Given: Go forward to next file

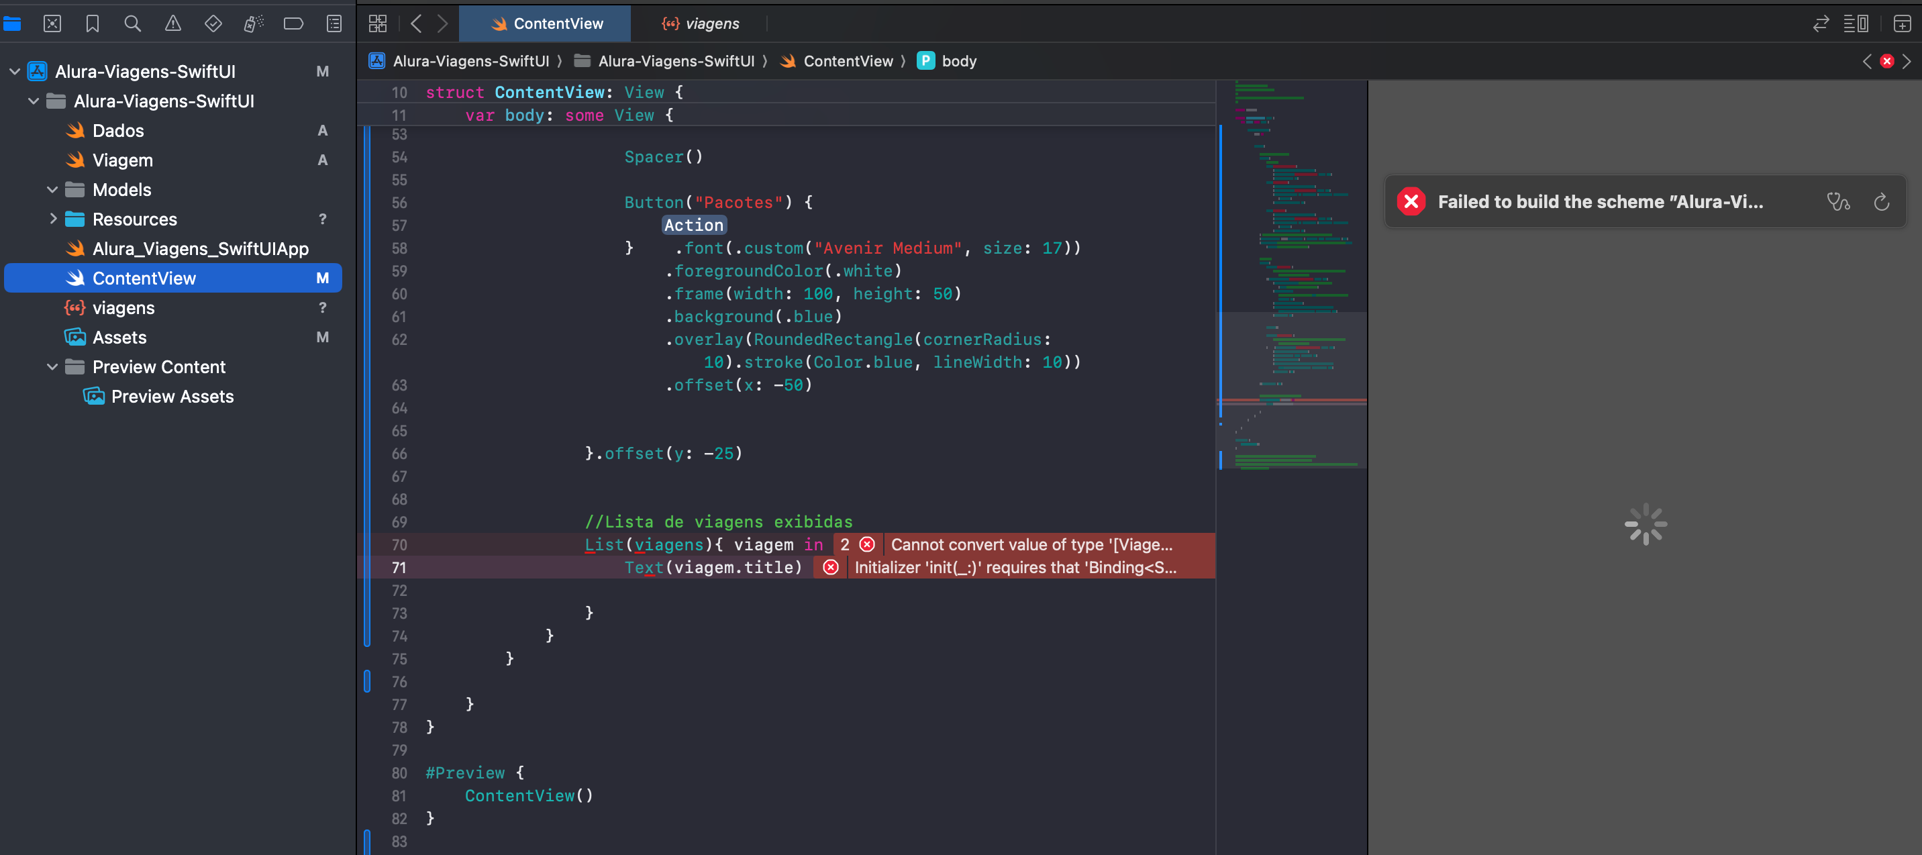Looking at the screenshot, I should [x=443, y=24].
